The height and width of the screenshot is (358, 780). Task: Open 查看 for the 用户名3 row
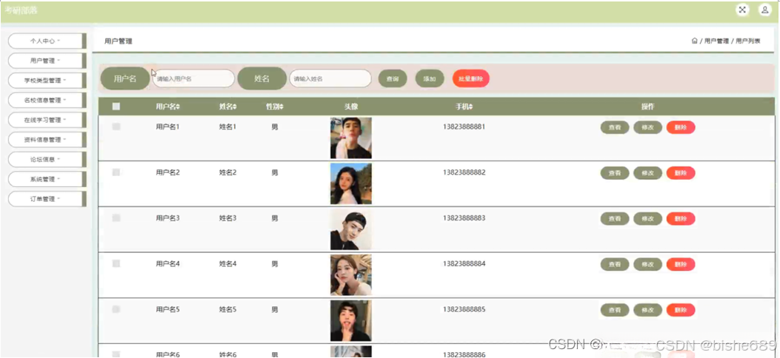pos(615,219)
